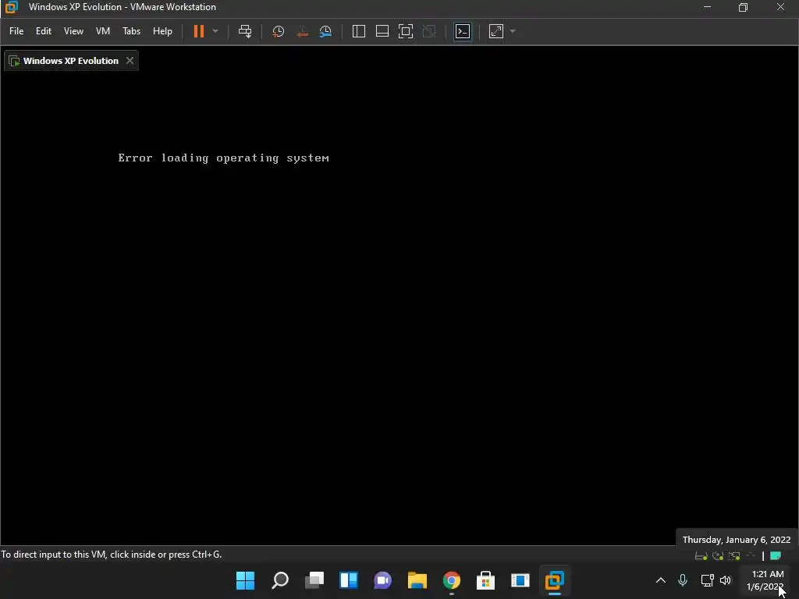Viewport: 799px width, 599px height.
Task: Open the blue window app left of VMware icon
Action: click(x=520, y=580)
